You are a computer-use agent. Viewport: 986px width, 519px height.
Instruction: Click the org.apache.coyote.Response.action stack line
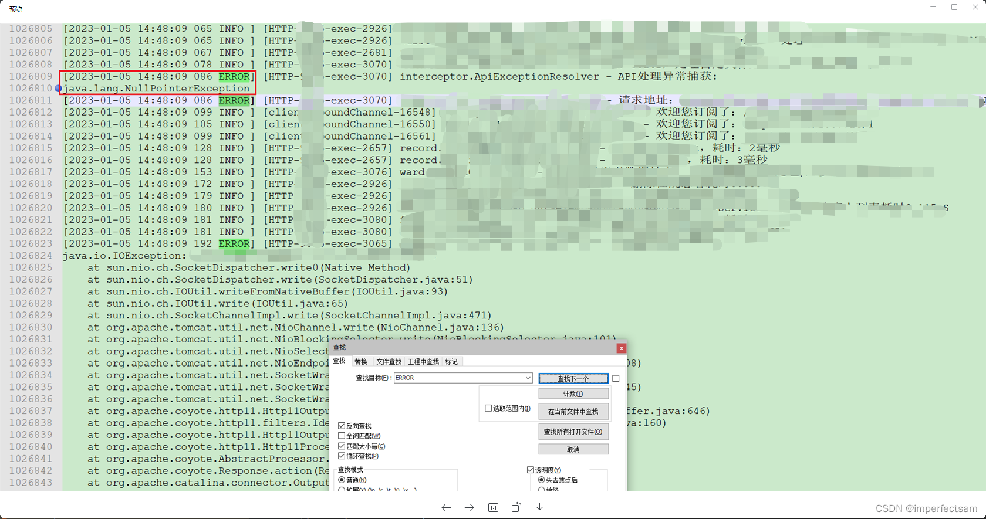pos(208,471)
